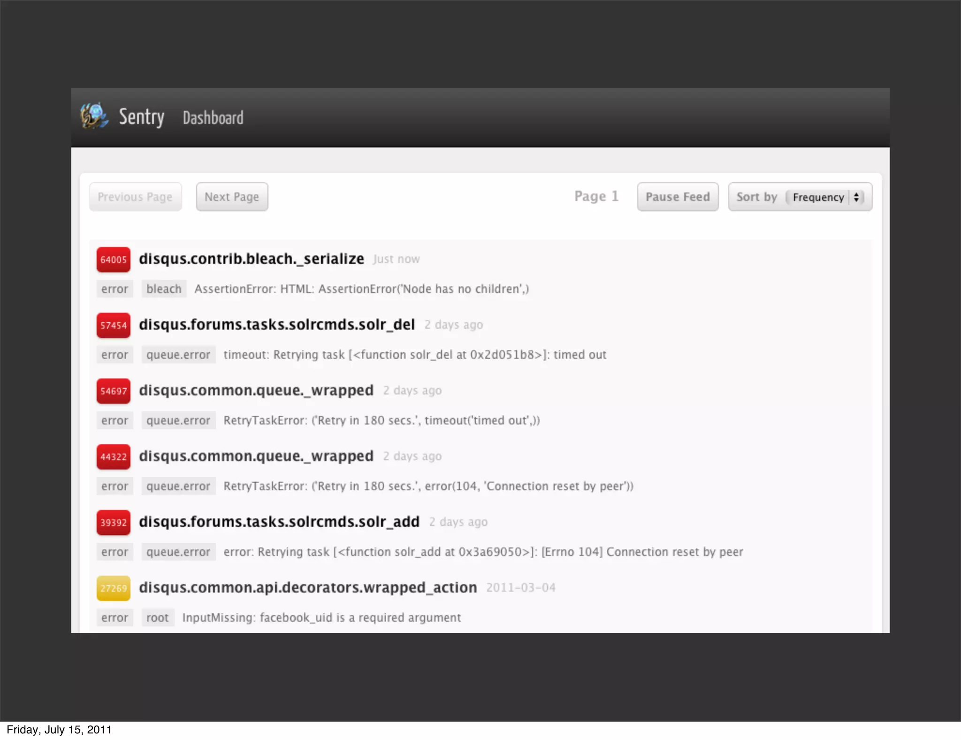
Task: Click the red 64005 count badge
Action: pyautogui.click(x=114, y=260)
